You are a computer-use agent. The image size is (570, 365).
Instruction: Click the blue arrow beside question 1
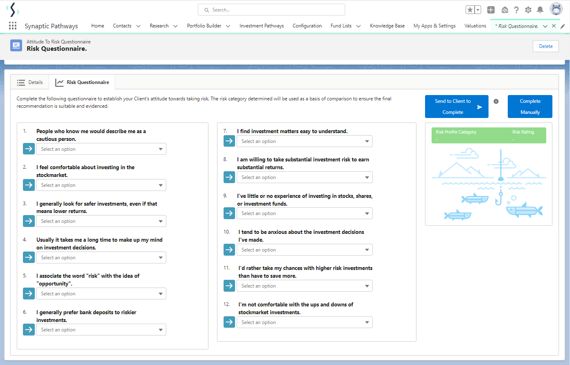[29, 149]
